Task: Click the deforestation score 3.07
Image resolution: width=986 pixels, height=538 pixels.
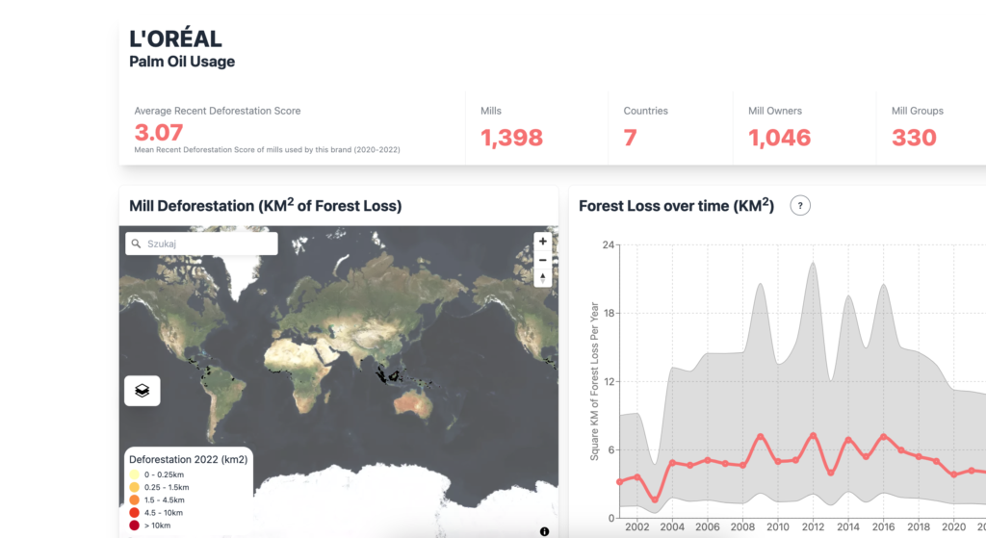Action: [159, 132]
